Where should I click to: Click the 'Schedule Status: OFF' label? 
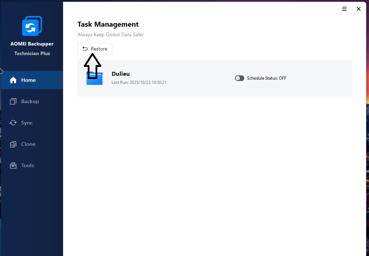click(266, 78)
